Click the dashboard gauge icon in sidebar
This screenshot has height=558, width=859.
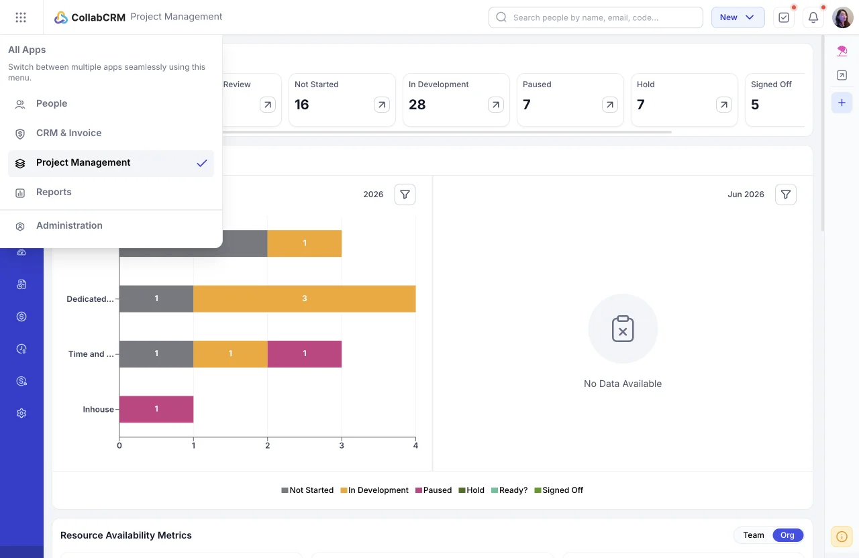click(21, 252)
